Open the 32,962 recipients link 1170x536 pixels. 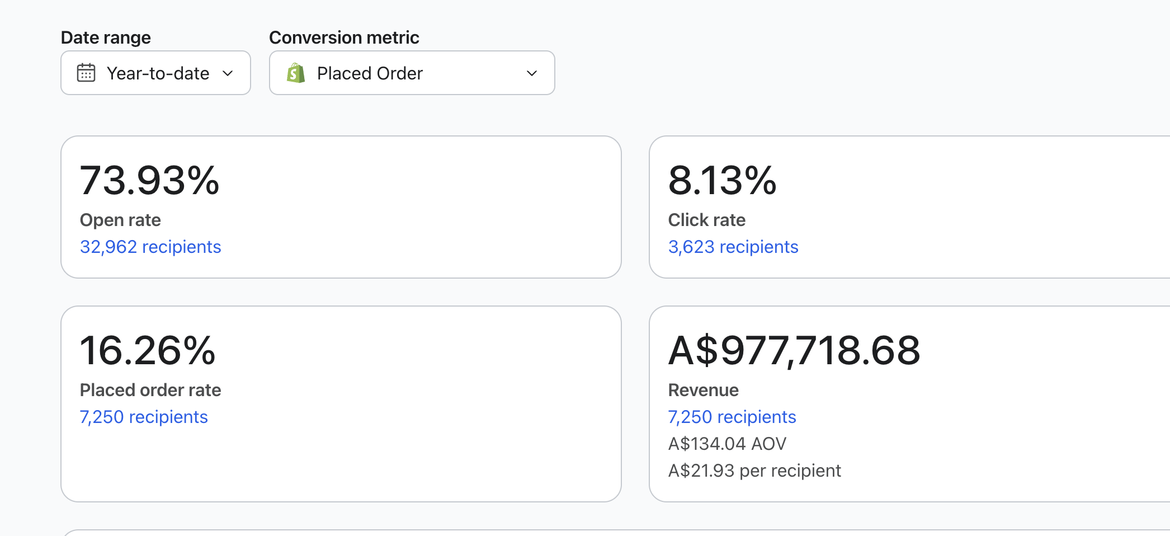(150, 247)
